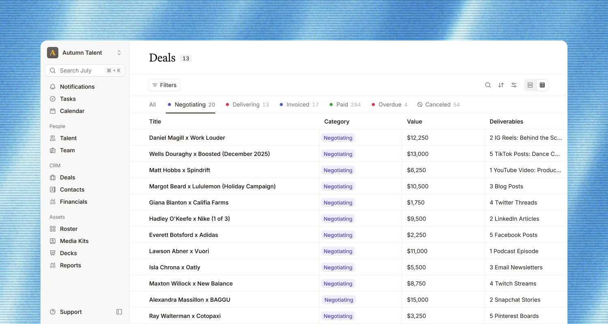Screen dimensions: 608x324
Task: Select the All tab
Action: pos(152,104)
